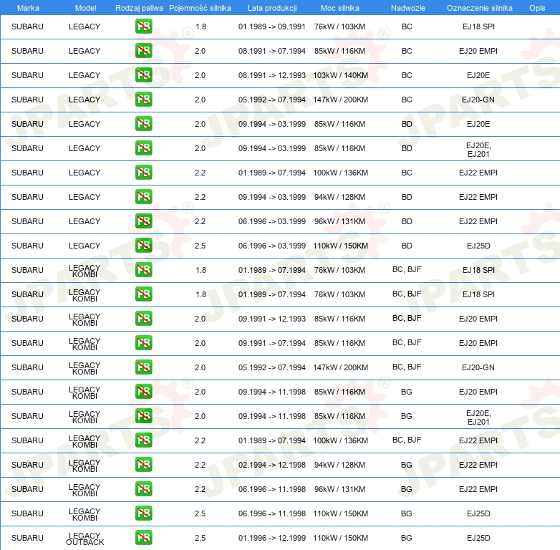Viewport: 560px width, 550px height.
Task: Click fuel icon in the 103kW / 140KM row
Action: (x=143, y=75)
